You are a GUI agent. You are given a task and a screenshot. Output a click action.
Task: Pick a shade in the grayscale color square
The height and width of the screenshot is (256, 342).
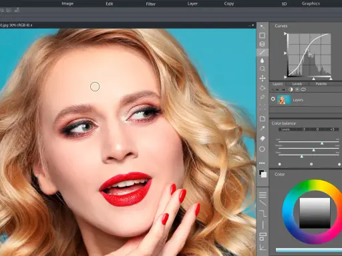pos(315,213)
